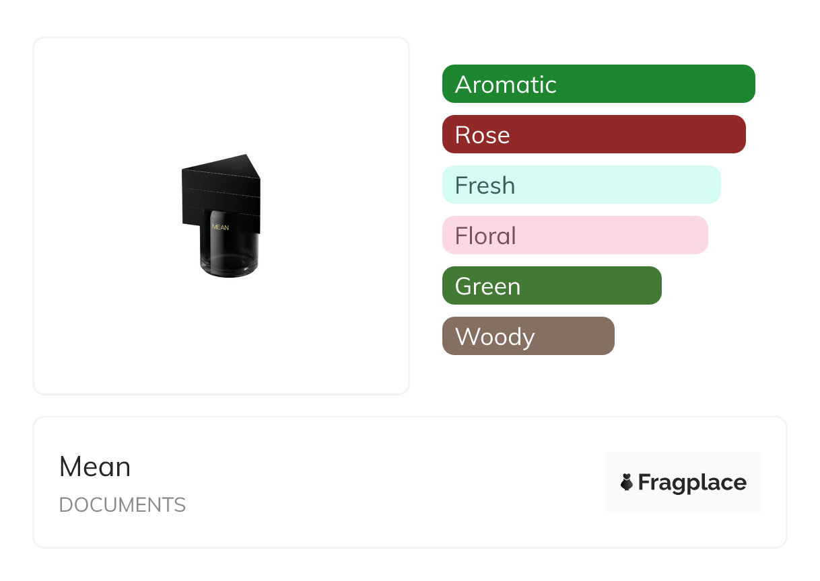The image size is (820, 581).
Task: Click the word Fresh inside its bar
Action: coord(485,186)
